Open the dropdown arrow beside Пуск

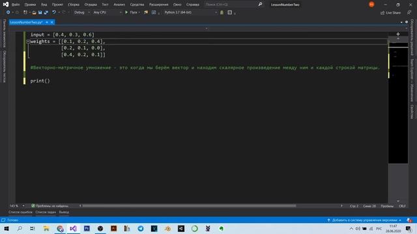point(139,12)
